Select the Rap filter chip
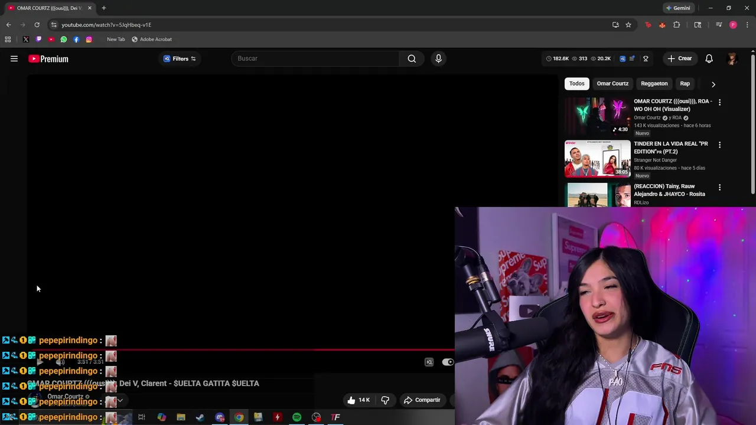This screenshot has width=756, height=425. point(685,83)
